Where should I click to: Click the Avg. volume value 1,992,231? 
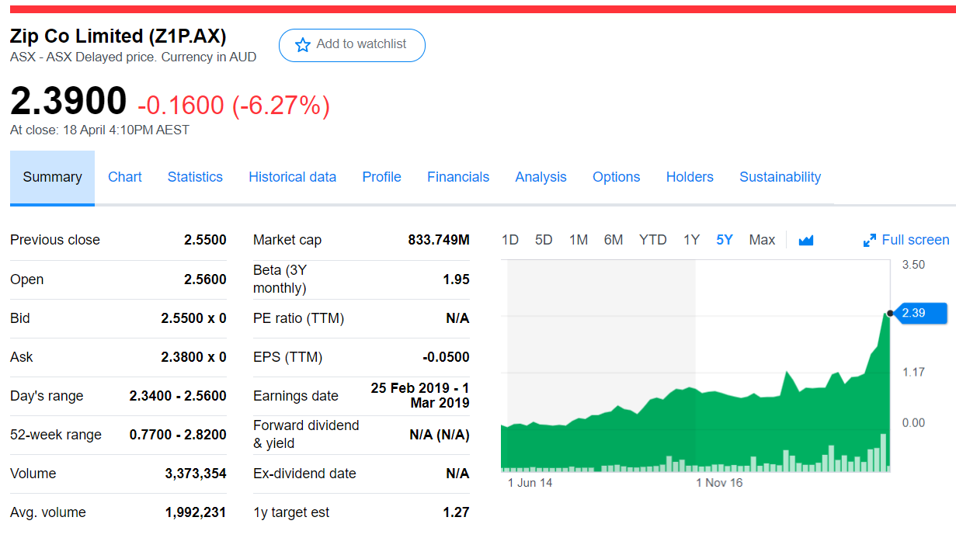click(x=196, y=512)
